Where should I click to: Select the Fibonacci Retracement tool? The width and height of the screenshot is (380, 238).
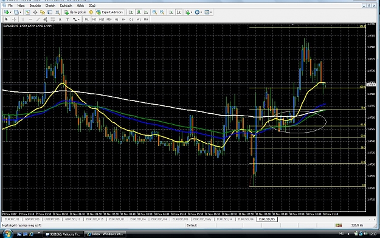click(x=52, y=19)
